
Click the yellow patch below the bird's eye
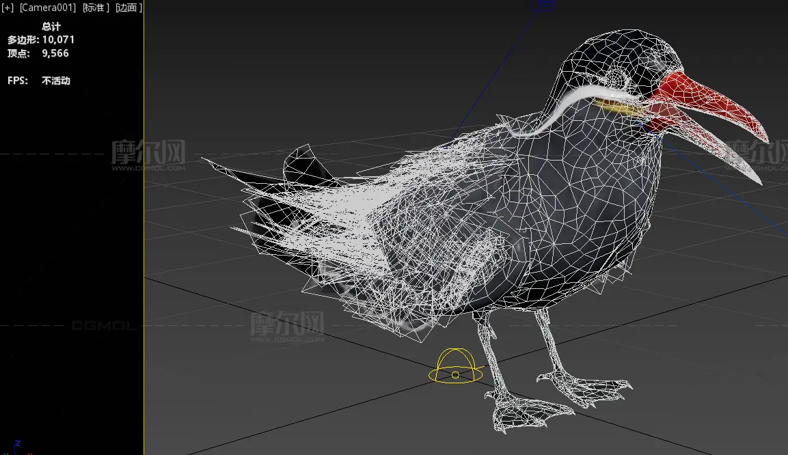point(615,107)
